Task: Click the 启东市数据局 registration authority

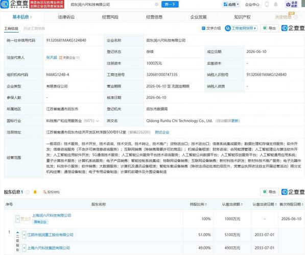Action: [157, 109]
